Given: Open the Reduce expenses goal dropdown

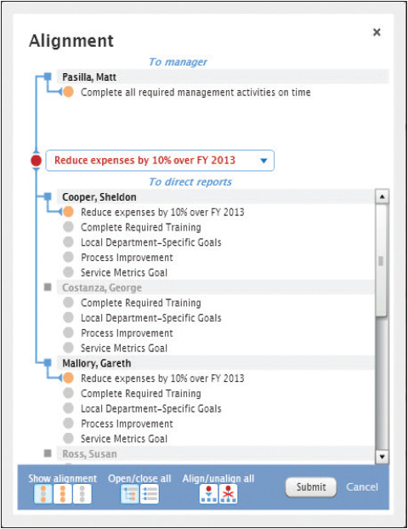Looking at the screenshot, I should click(x=263, y=161).
